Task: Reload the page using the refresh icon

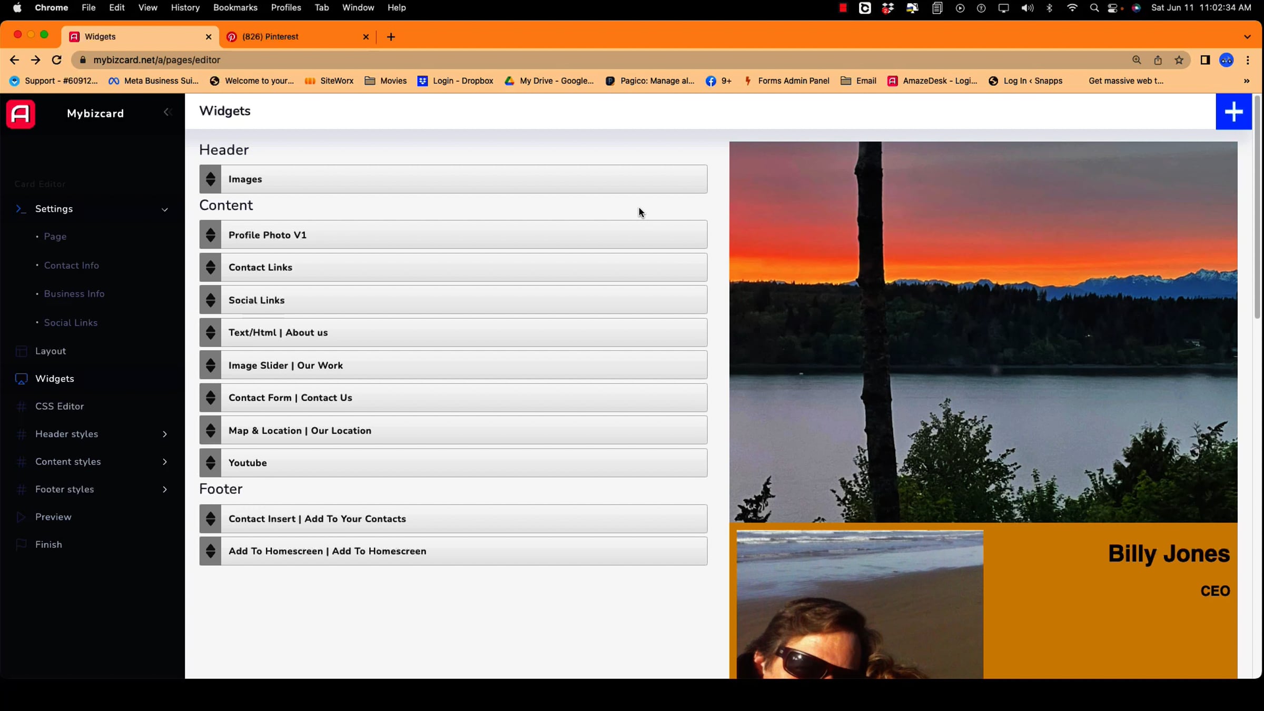Action: [x=57, y=60]
